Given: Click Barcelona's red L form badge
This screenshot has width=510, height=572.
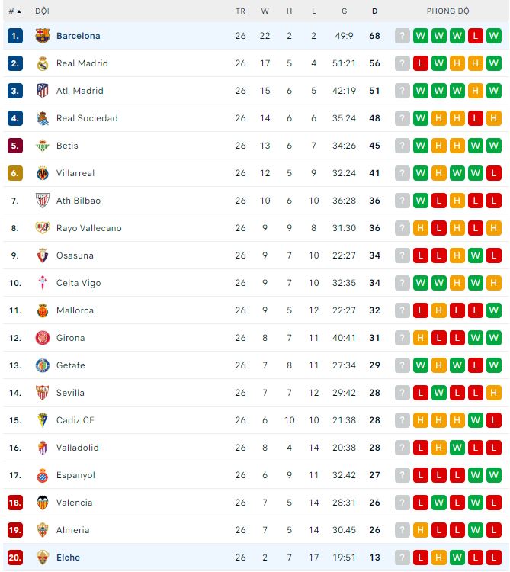Looking at the screenshot, I should point(476,36).
